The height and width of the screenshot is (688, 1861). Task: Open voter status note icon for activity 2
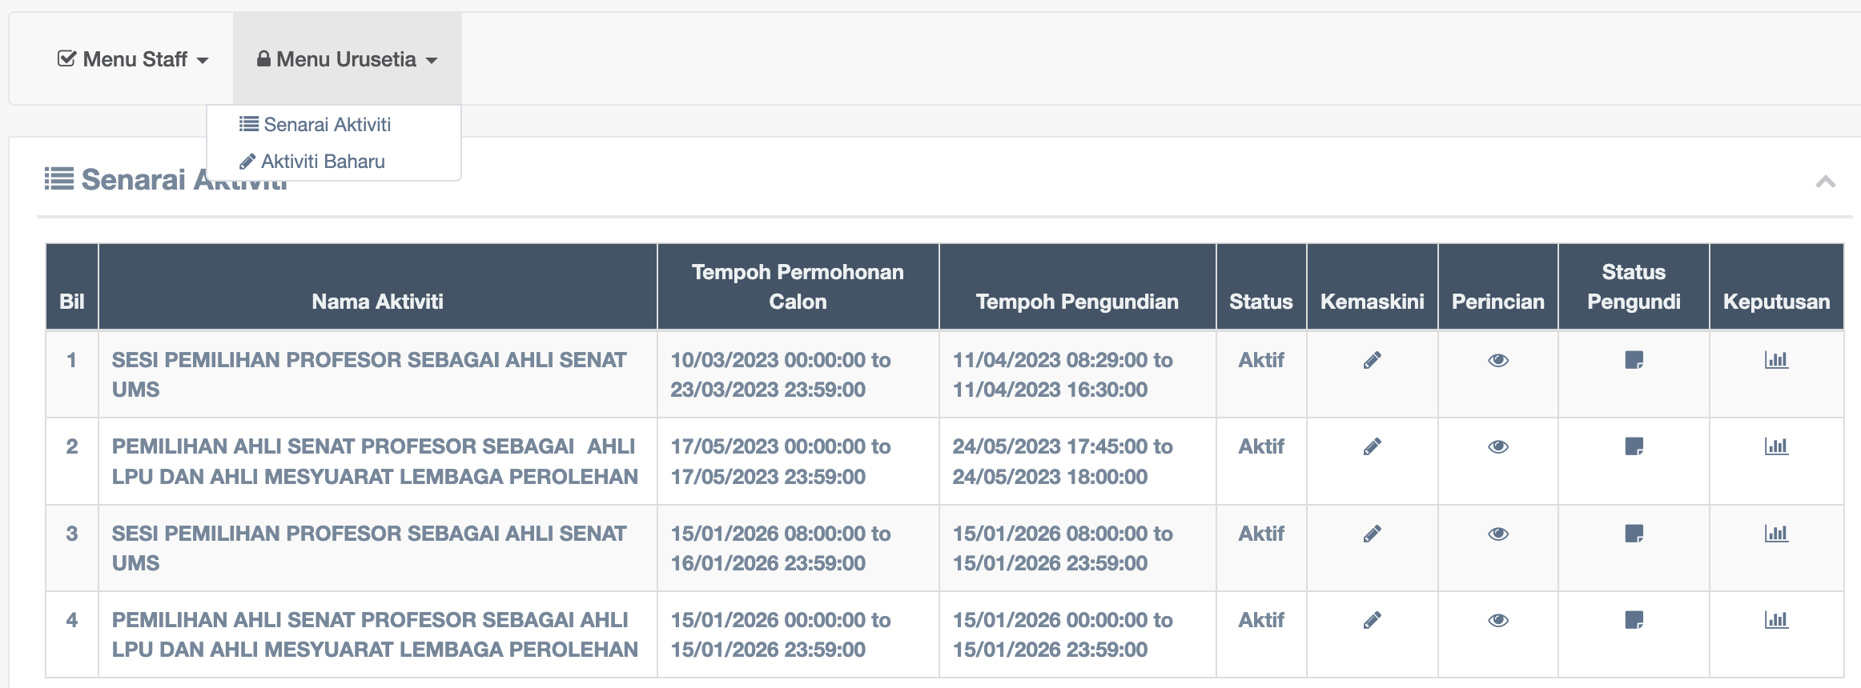[1634, 446]
